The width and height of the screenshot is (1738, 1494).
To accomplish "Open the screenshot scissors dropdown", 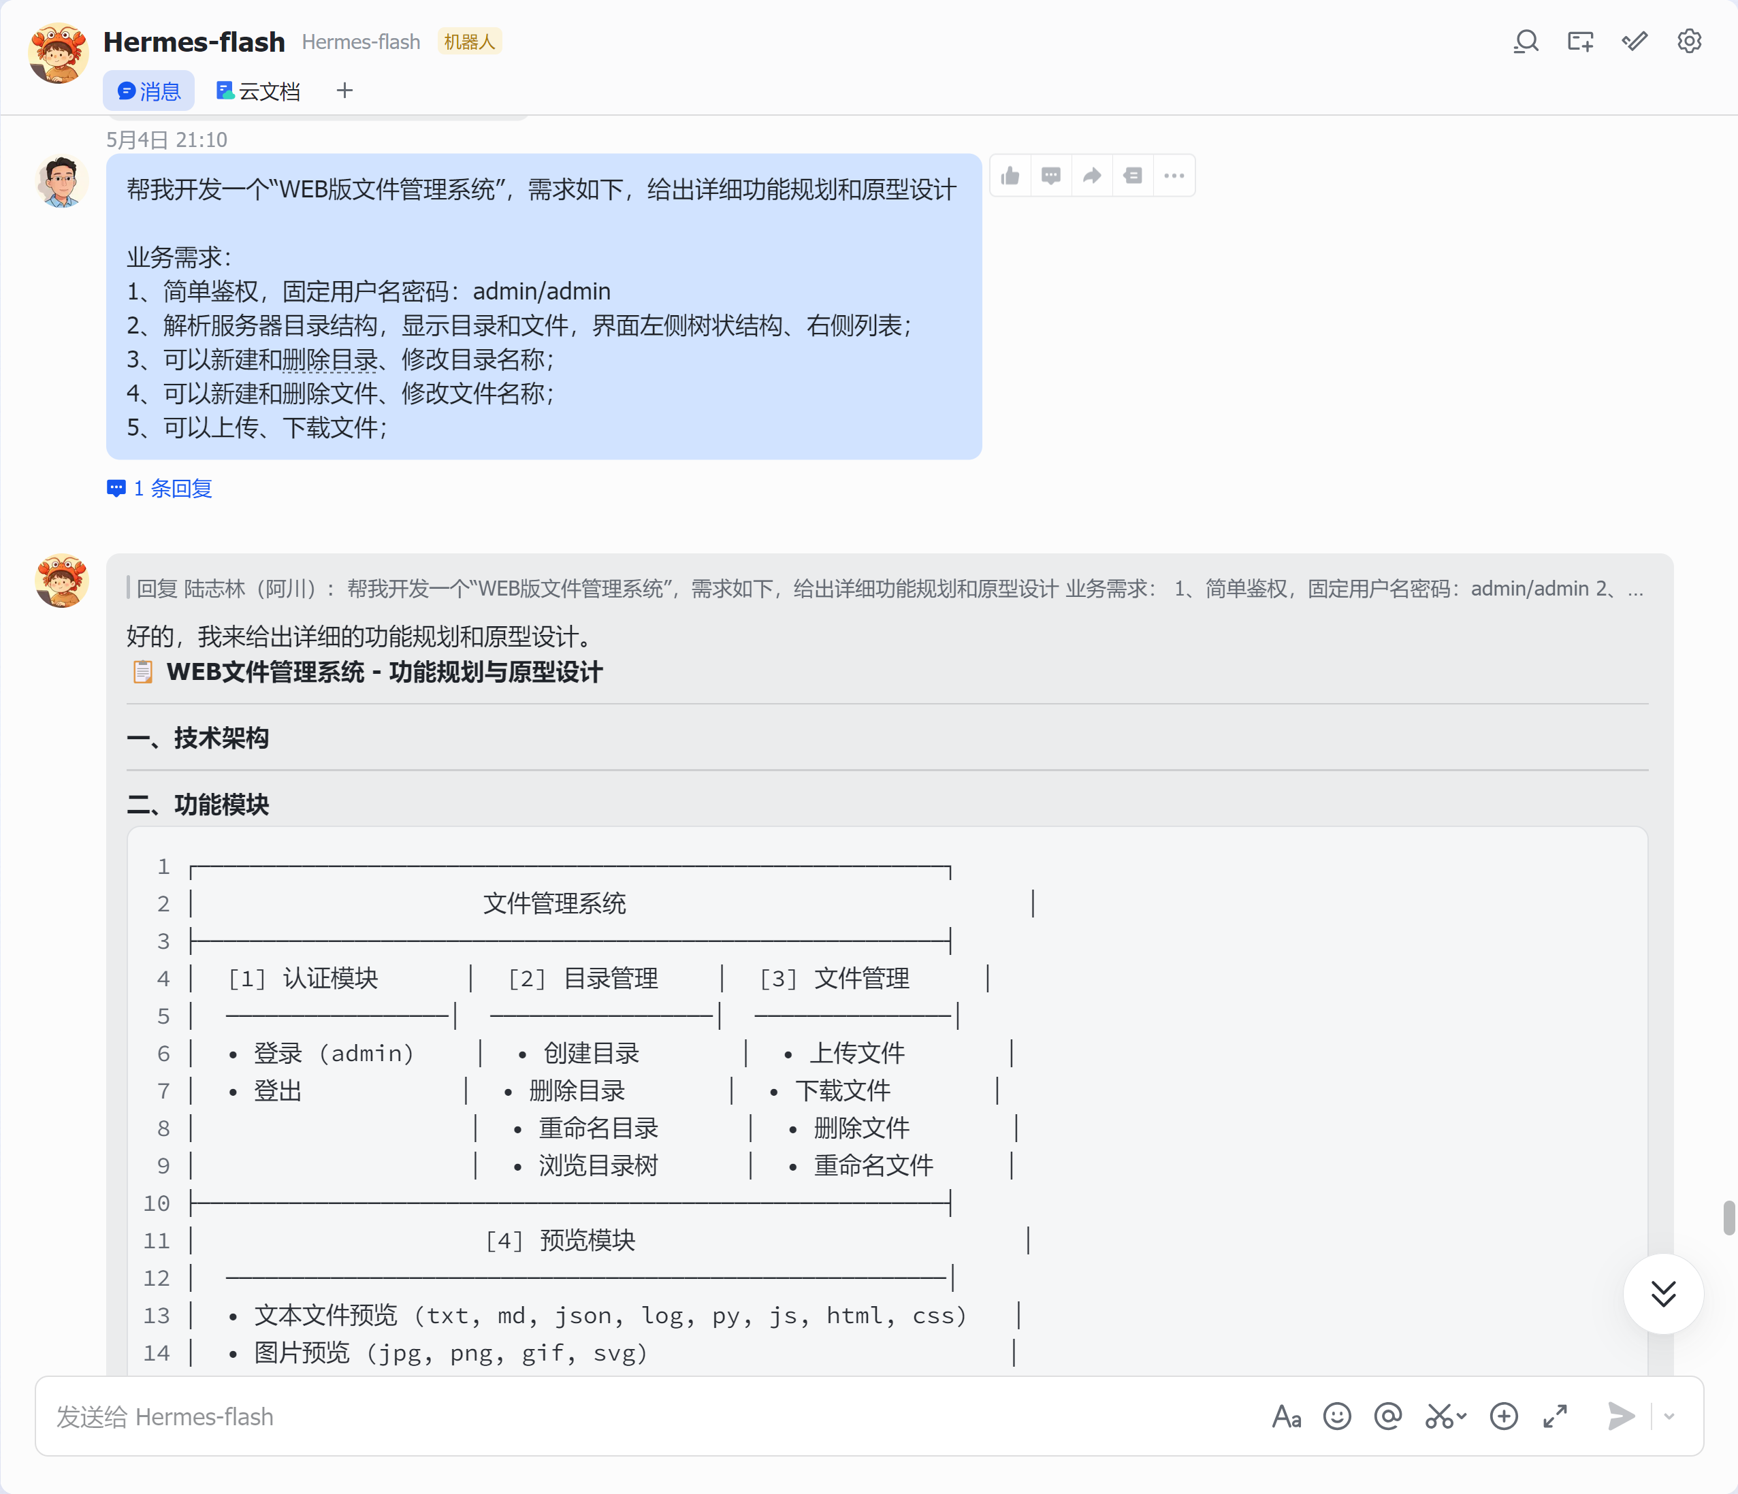I will tap(1446, 1416).
